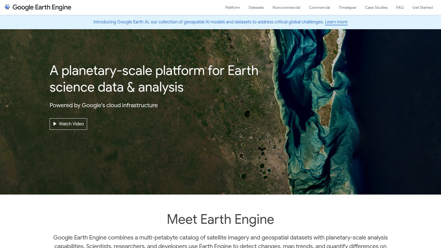Open Case Studies from the navigation
The image size is (441, 248).
(376, 7)
